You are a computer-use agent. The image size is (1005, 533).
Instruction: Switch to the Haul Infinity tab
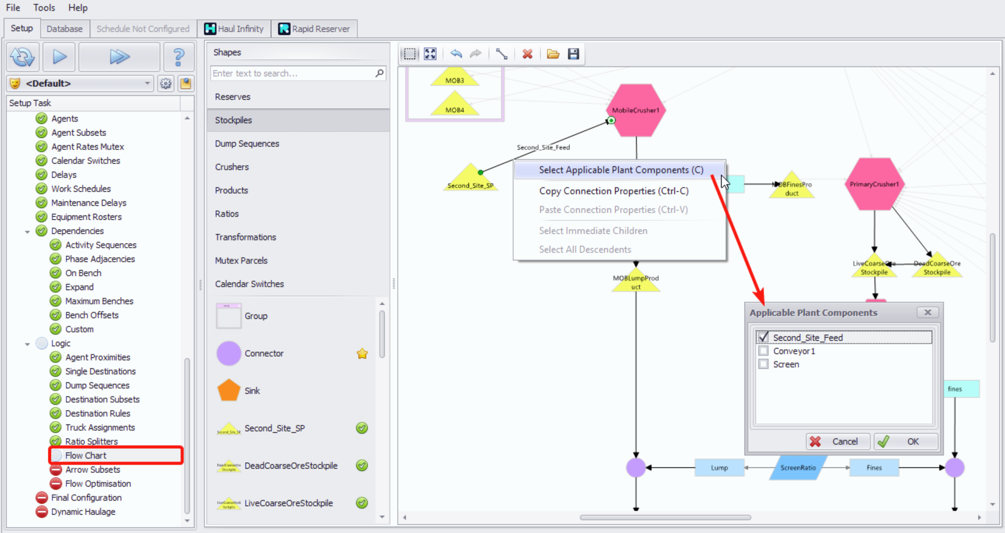pyautogui.click(x=234, y=29)
